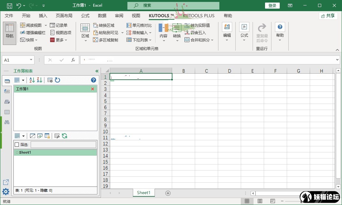
Task: Click the 登录 sign-in button
Action: click(272, 5)
